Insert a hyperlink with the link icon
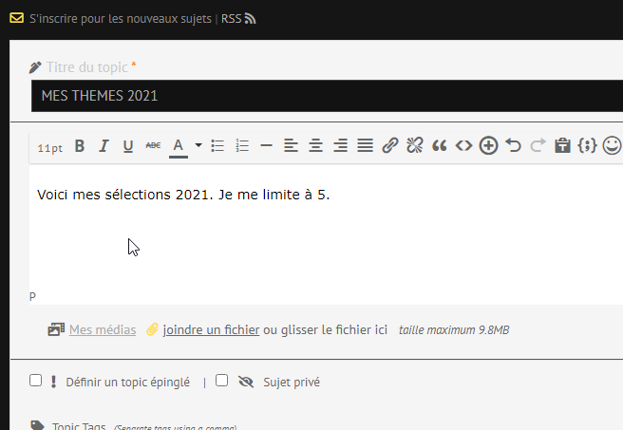Image resolution: width=623 pixels, height=430 pixels. pyautogui.click(x=389, y=146)
